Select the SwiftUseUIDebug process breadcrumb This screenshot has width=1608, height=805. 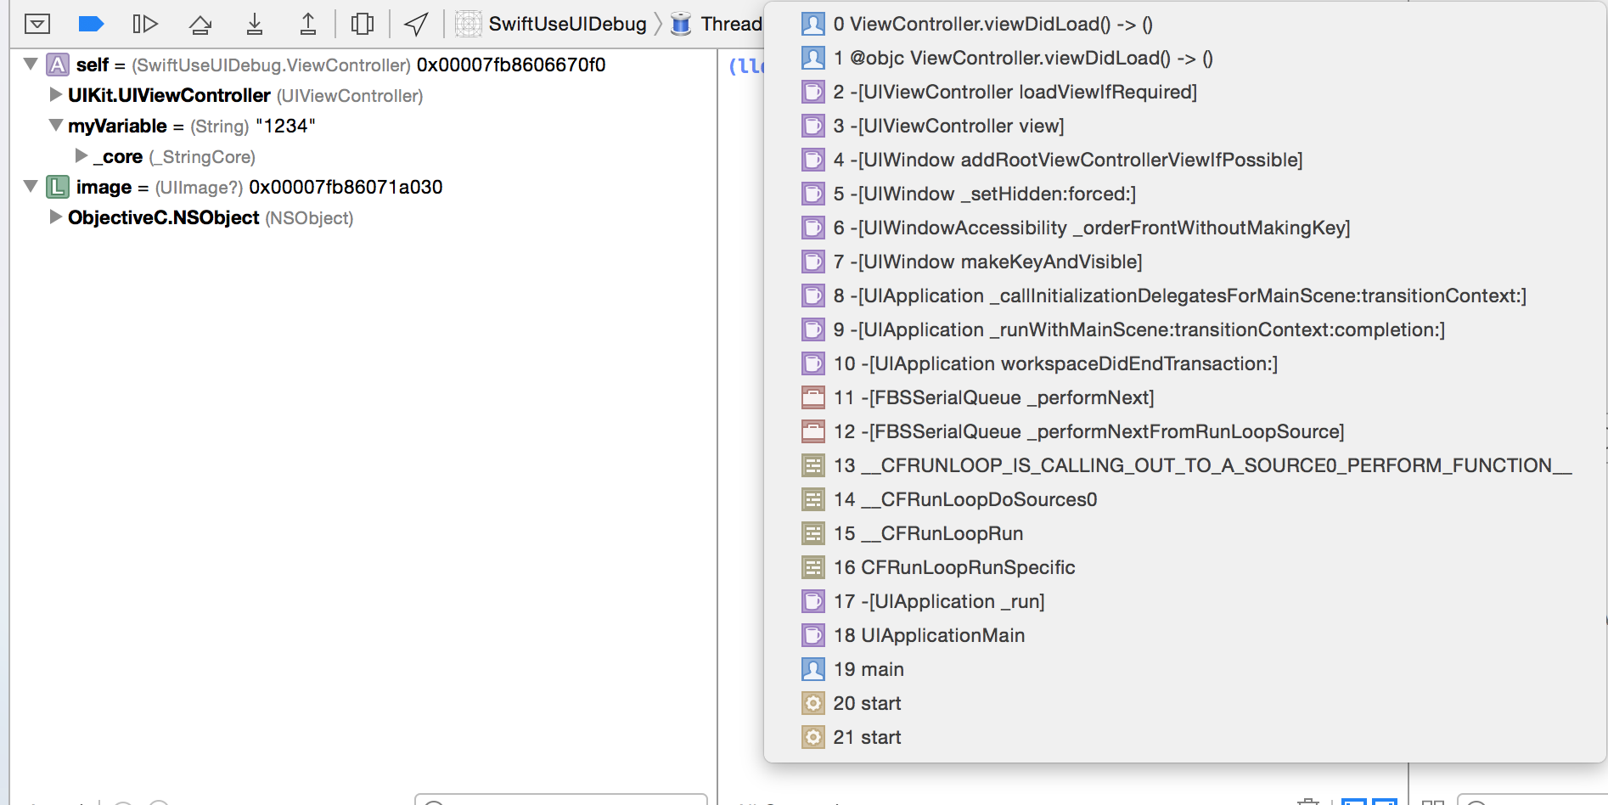coord(552,24)
